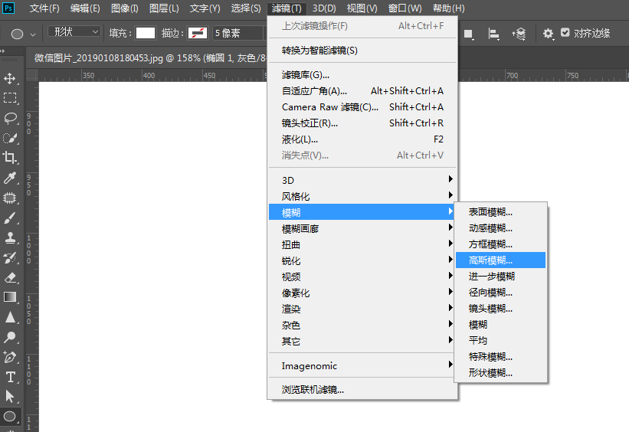Open the 帮助(H) menu
The height and width of the screenshot is (432, 629).
[x=448, y=8]
